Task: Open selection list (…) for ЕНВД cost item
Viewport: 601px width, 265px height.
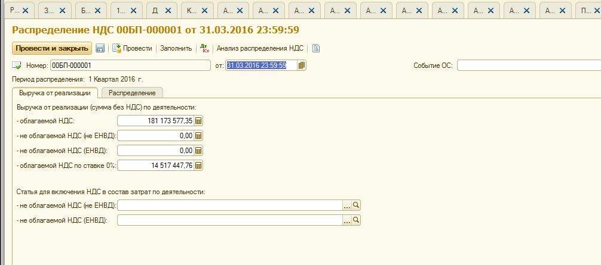Action: pos(347,220)
